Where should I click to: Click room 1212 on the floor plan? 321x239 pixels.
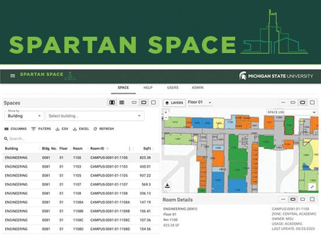pos(175,122)
